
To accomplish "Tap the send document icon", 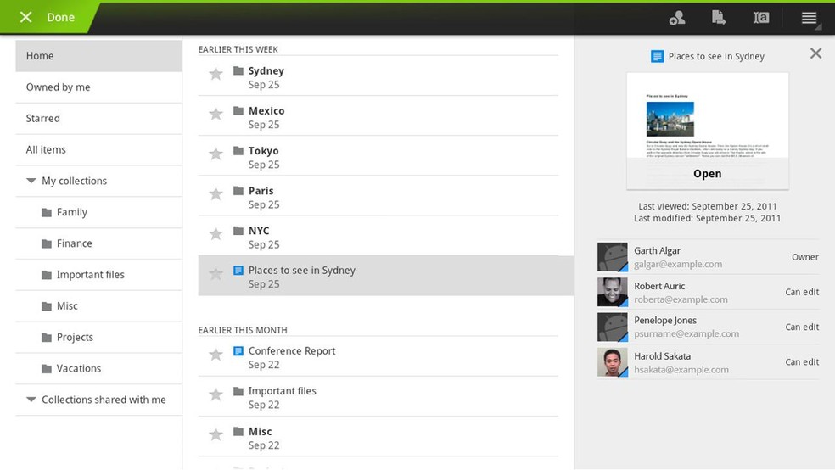I will (718, 18).
